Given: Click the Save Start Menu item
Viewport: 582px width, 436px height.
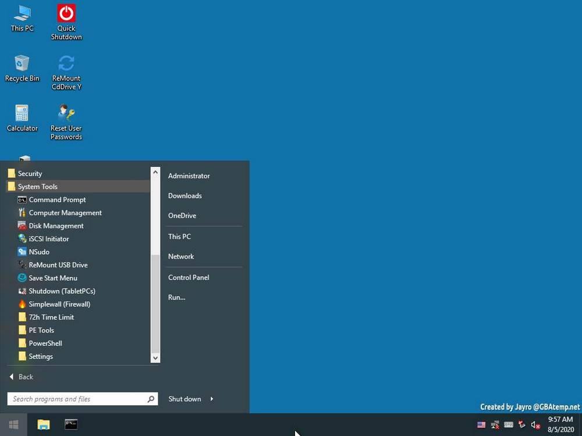Looking at the screenshot, I should pyautogui.click(x=53, y=278).
